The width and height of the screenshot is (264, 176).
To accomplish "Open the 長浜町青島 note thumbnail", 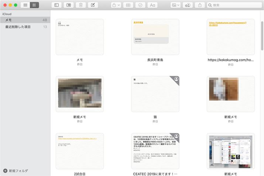I will coord(155,37).
